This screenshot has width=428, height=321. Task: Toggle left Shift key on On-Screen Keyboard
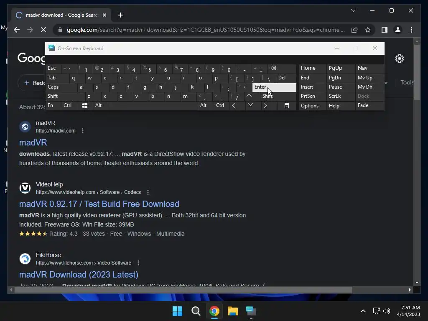[65, 96]
